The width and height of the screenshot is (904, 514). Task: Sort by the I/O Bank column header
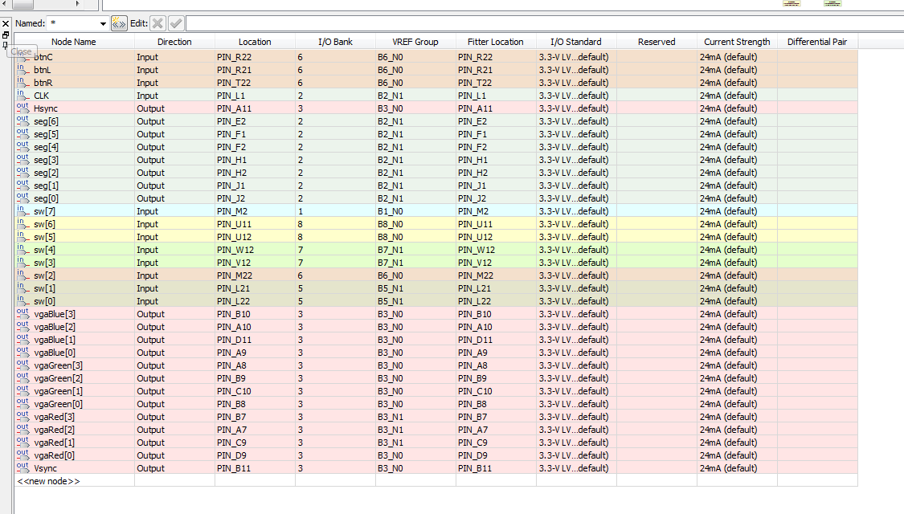336,42
